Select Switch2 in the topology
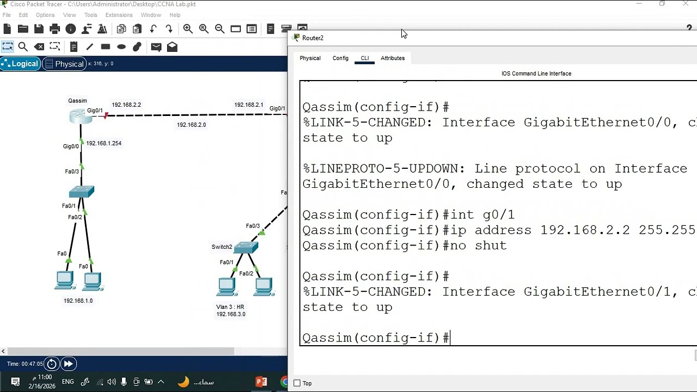697x392 pixels. (x=246, y=248)
